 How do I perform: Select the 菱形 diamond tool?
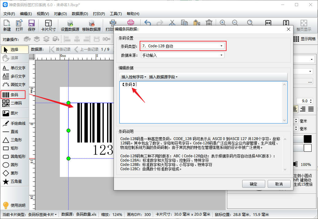(14, 173)
